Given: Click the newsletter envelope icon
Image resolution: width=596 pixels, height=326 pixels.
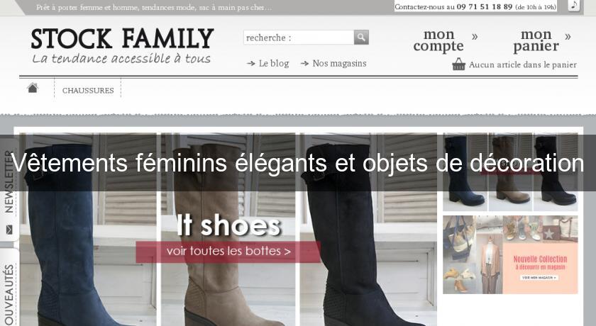Looking at the screenshot, I should point(9,230).
